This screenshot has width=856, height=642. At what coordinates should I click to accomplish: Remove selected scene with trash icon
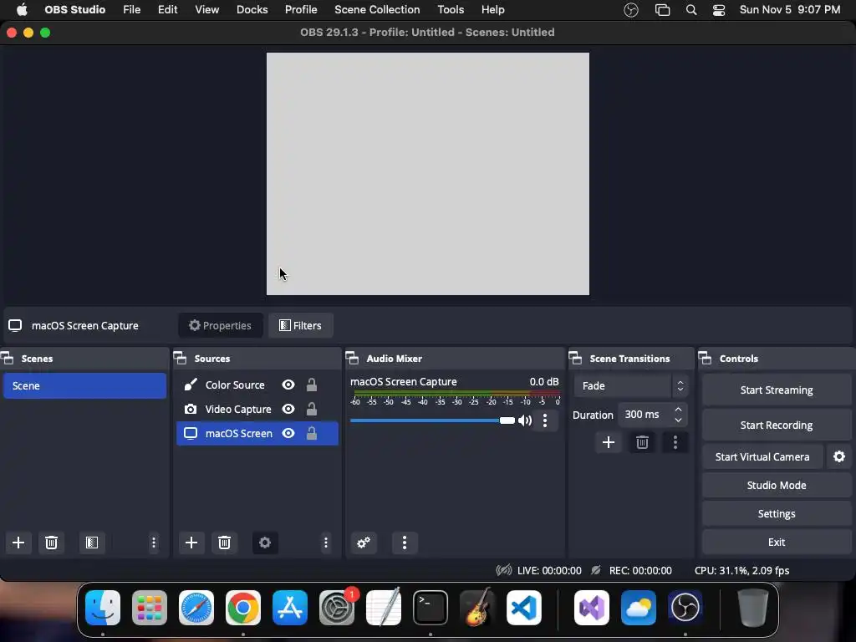[x=51, y=543]
